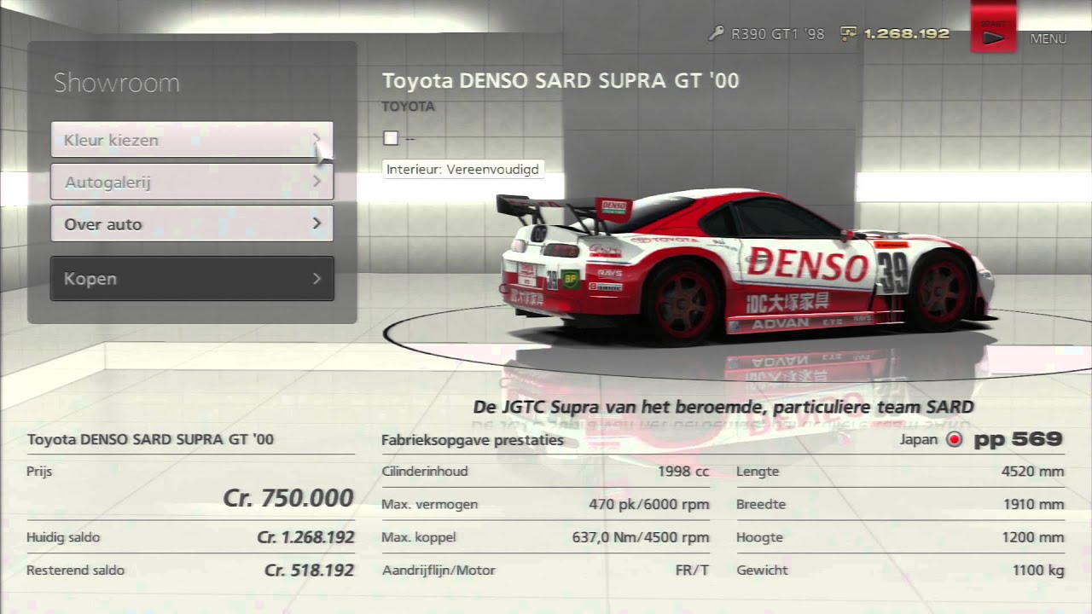The height and width of the screenshot is (614, 1092).
Task: Click the Aandrijflijn/Motor value FR/T
Action: click(692, 570)
